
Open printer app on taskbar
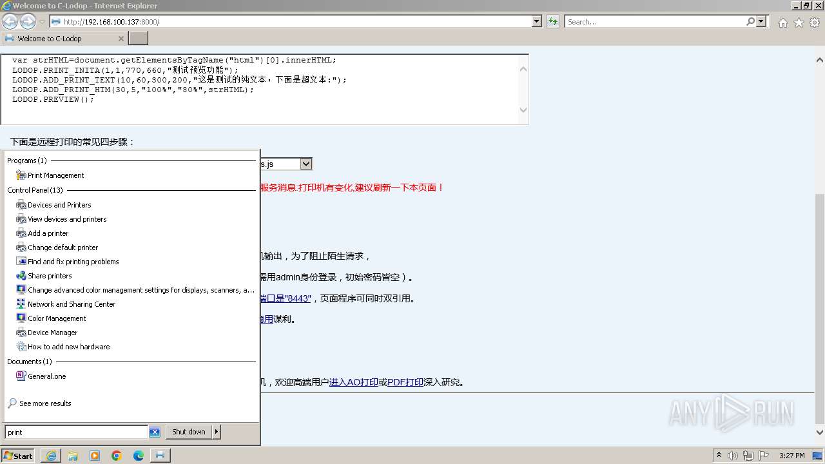(x=160, y=456)
